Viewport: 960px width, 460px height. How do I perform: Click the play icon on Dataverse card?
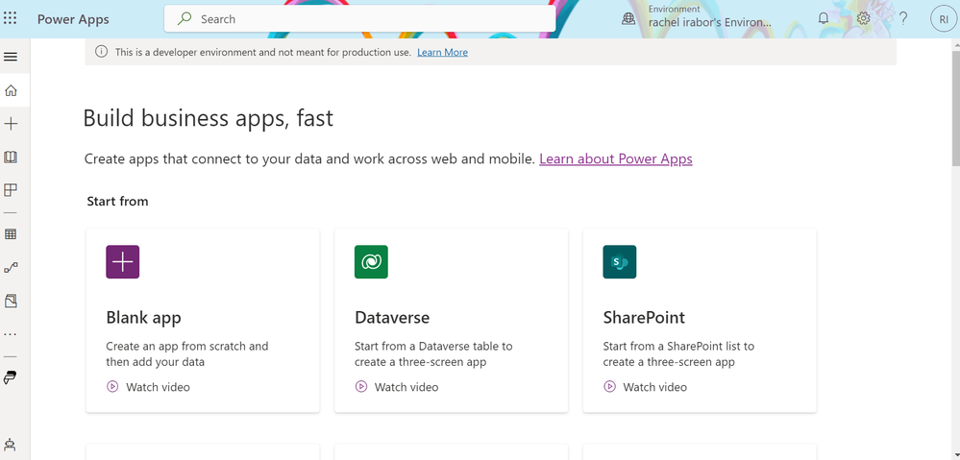[360, 387]
